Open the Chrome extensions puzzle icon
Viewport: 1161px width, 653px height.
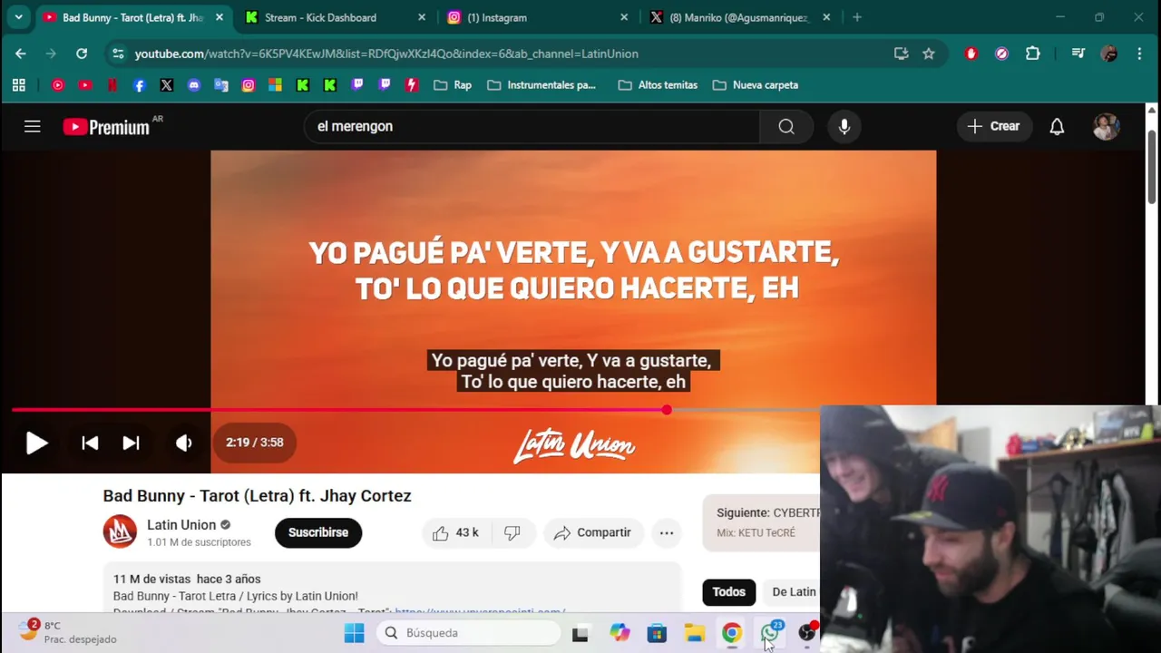pyautogui.click(x=1032, y=54)
